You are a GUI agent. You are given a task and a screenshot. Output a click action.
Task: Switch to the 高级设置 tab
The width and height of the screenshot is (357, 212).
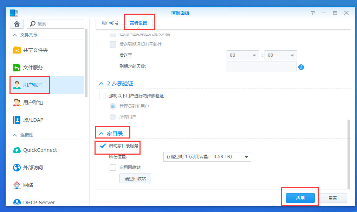138,23
